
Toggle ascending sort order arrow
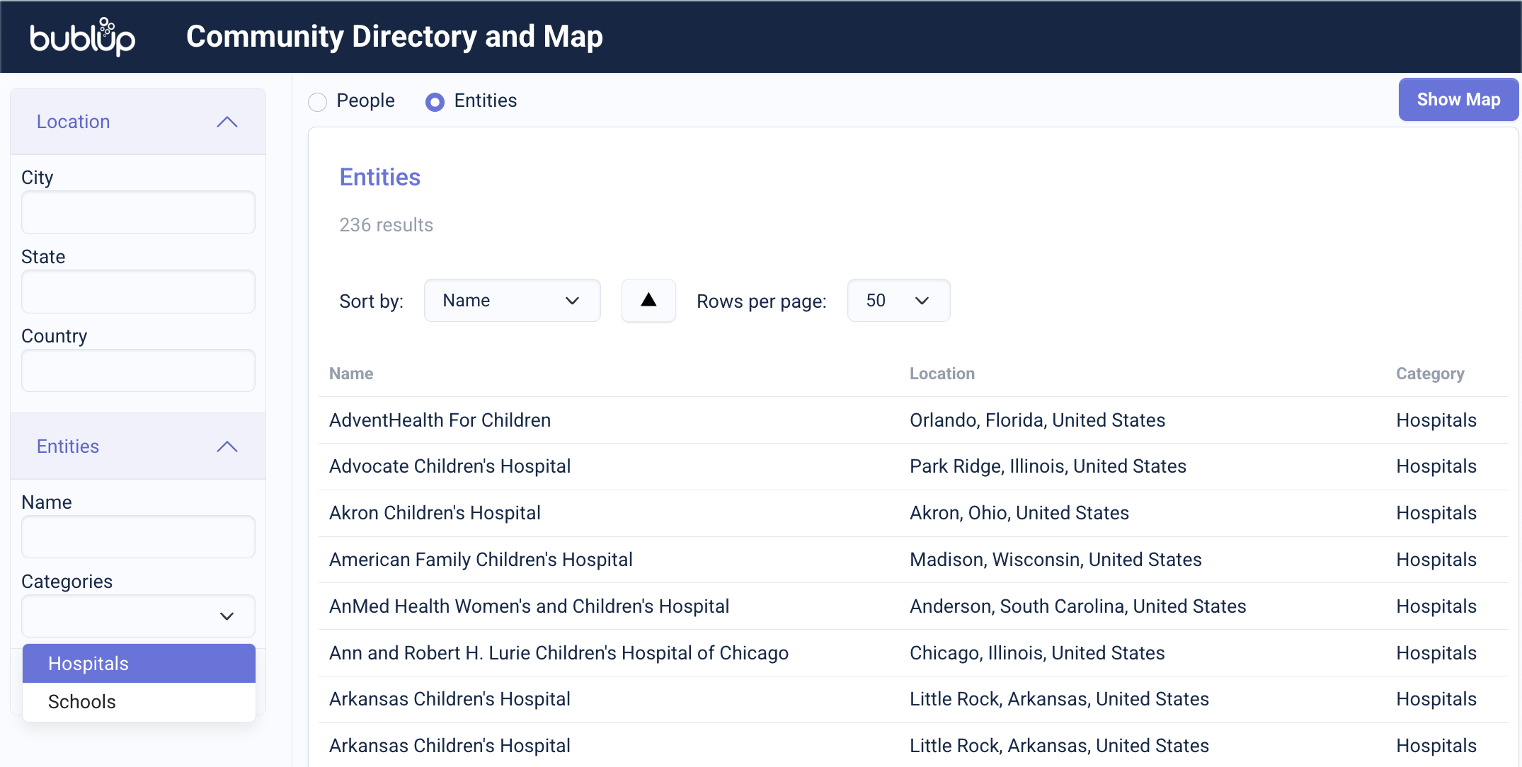click(x=648, y=300)
